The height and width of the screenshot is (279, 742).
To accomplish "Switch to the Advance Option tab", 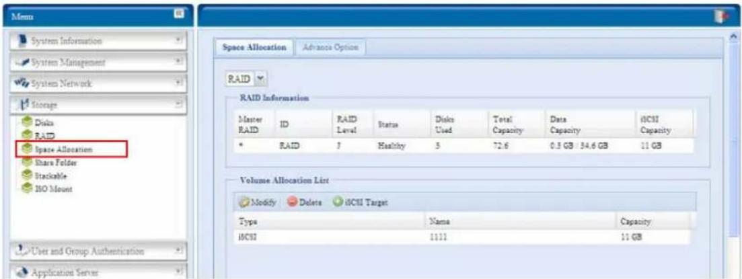I will pos(330,48).
